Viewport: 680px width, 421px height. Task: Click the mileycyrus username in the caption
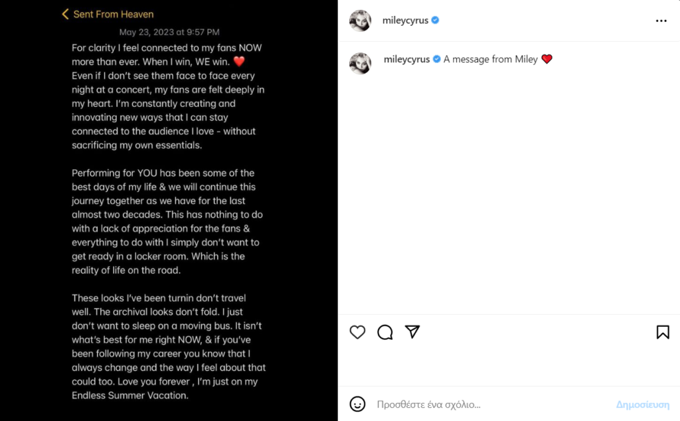pos(406,59)
